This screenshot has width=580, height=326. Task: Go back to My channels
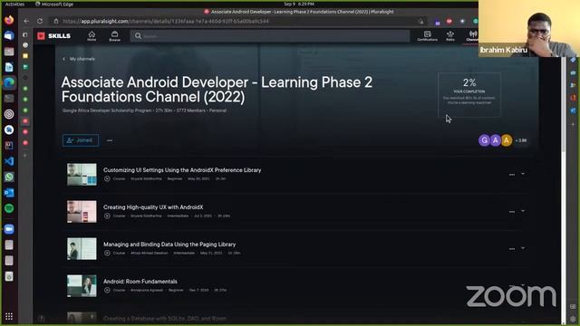pos(79,59)
